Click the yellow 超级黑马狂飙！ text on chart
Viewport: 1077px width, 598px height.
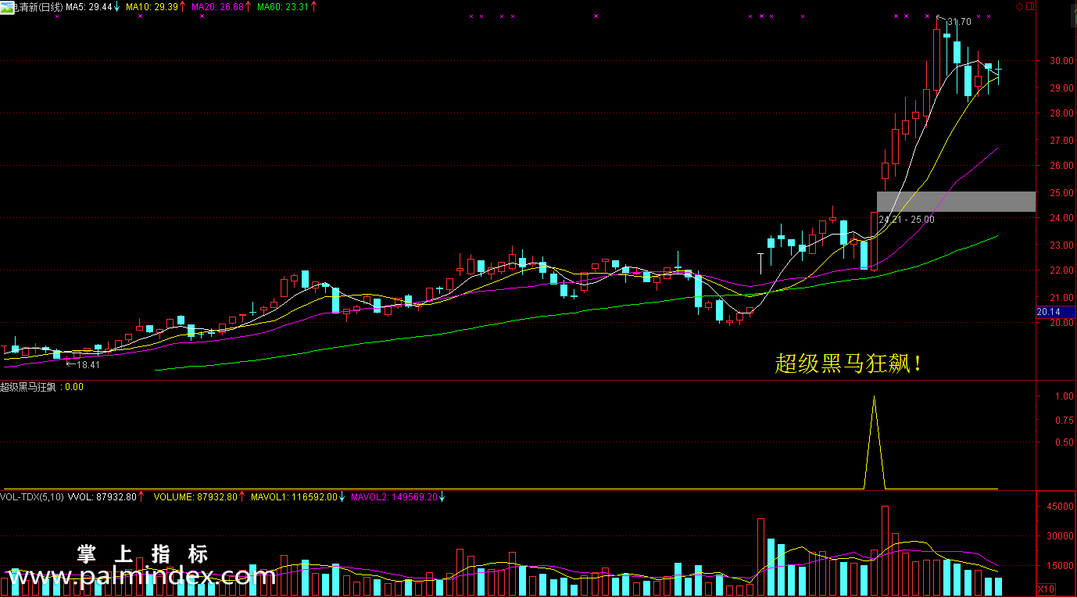point(849,363)
